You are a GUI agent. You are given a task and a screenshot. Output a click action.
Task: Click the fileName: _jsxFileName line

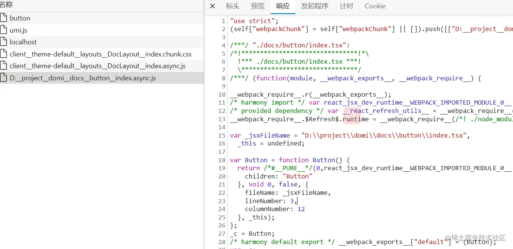point(288,193)
